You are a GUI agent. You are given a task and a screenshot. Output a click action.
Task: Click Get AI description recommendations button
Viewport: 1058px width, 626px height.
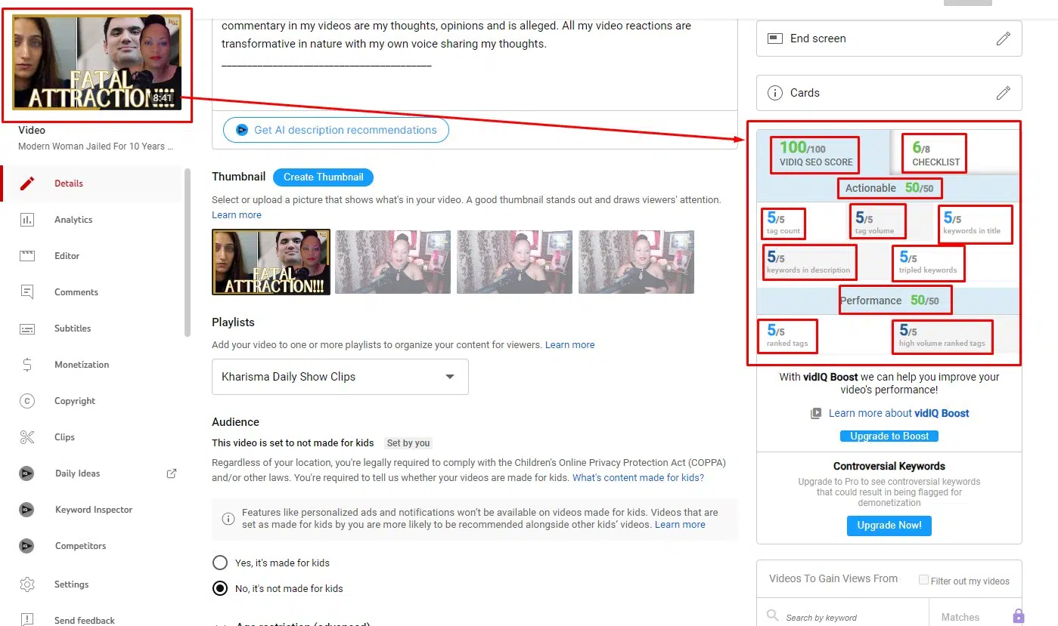pos(336,130)
